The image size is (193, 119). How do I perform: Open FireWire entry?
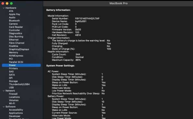tap(14, 46)
